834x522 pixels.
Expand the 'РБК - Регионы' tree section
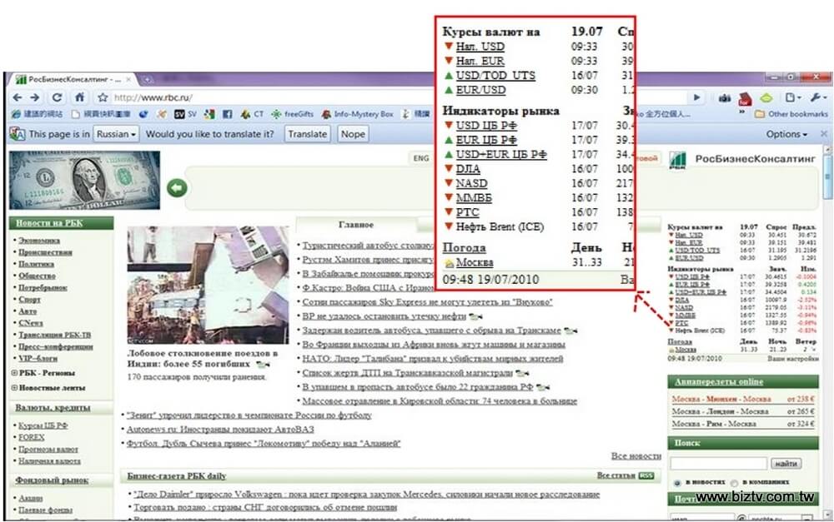pos(14,373)
